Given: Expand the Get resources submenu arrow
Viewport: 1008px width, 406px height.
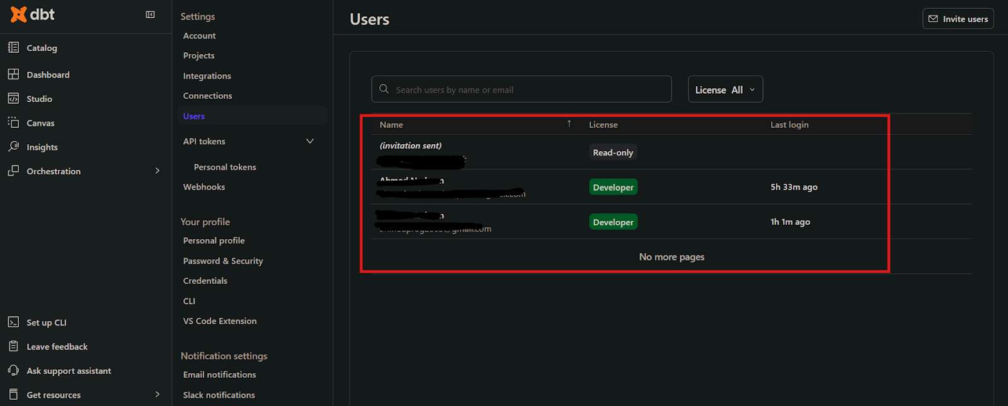Looking at the screenshot, I should tap(157, 395).
